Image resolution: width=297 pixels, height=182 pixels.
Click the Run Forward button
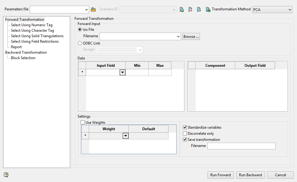point(220,175)
